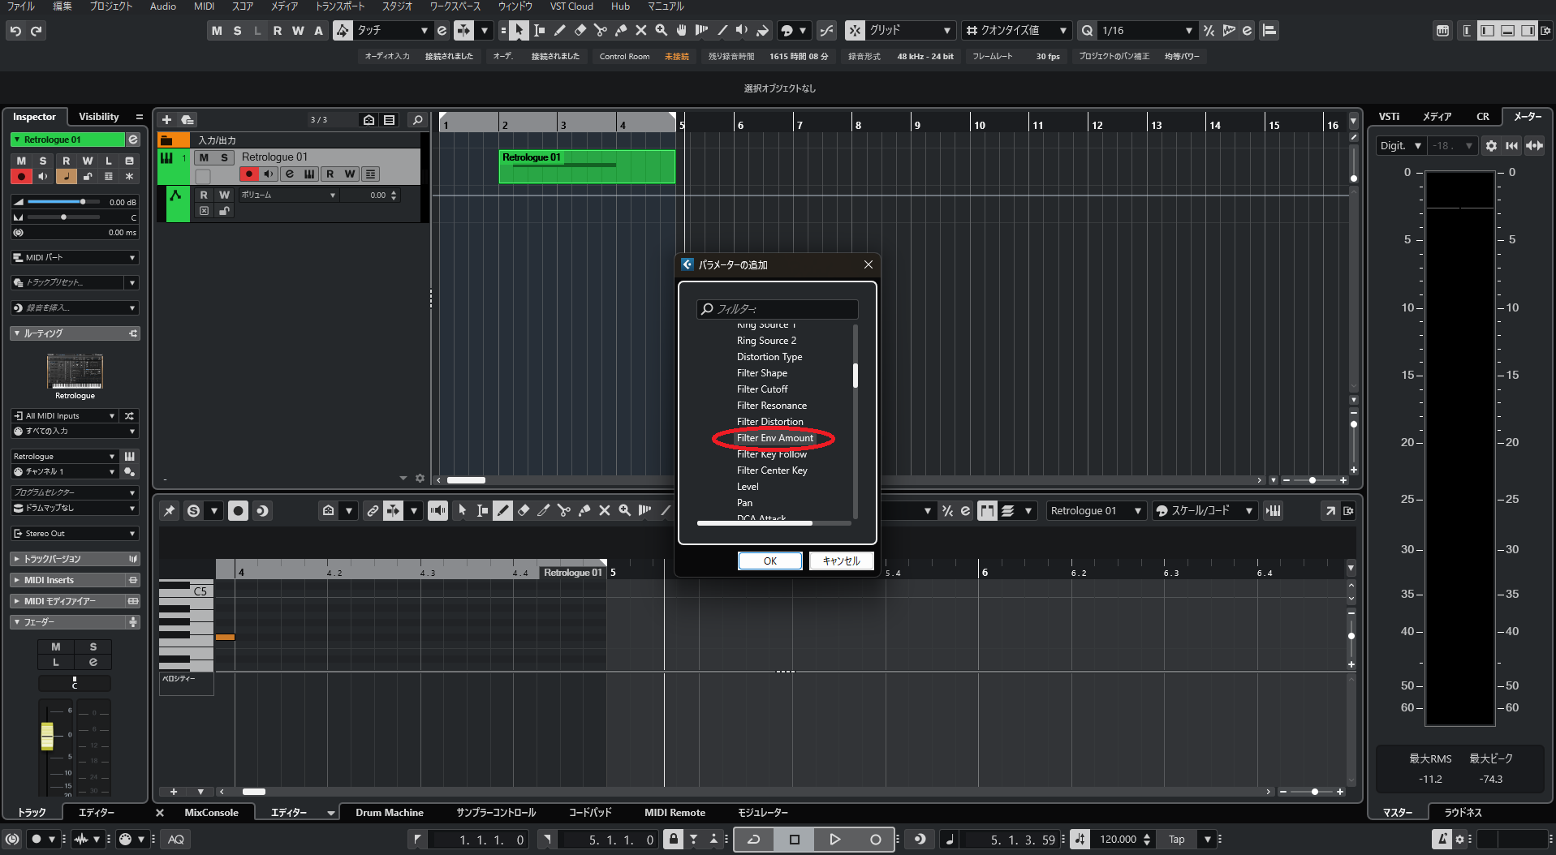Open the プロジェクト menu
The width and height of the screenshot is (1556, 855).
click(111, 6)
